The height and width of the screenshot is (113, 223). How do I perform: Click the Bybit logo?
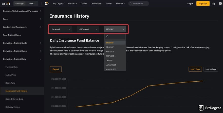coord(6,4)
